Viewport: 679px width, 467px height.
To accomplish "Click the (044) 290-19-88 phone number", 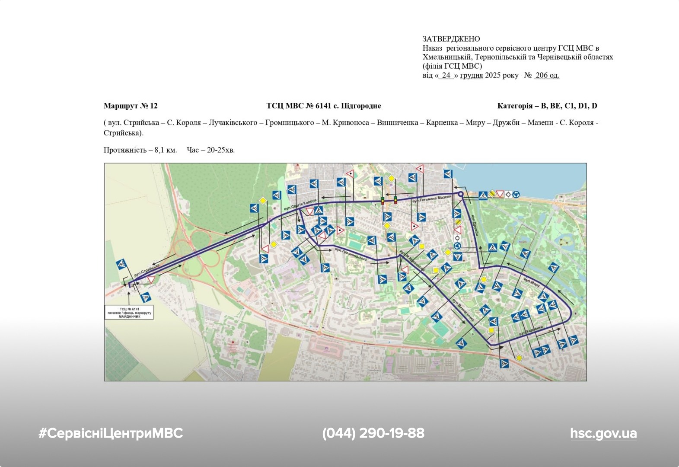I will click(x=373, y=433).
